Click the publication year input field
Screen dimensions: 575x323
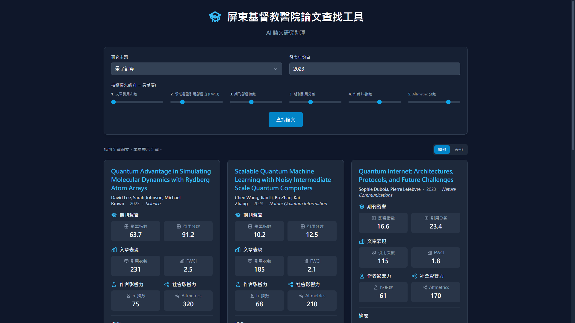coord(374,69)
